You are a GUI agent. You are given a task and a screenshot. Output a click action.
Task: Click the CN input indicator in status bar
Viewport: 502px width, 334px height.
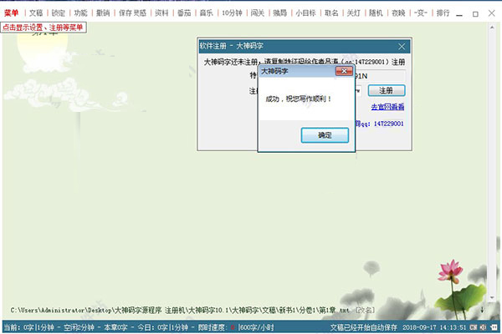pyautogui.click(x=474, y=327)
